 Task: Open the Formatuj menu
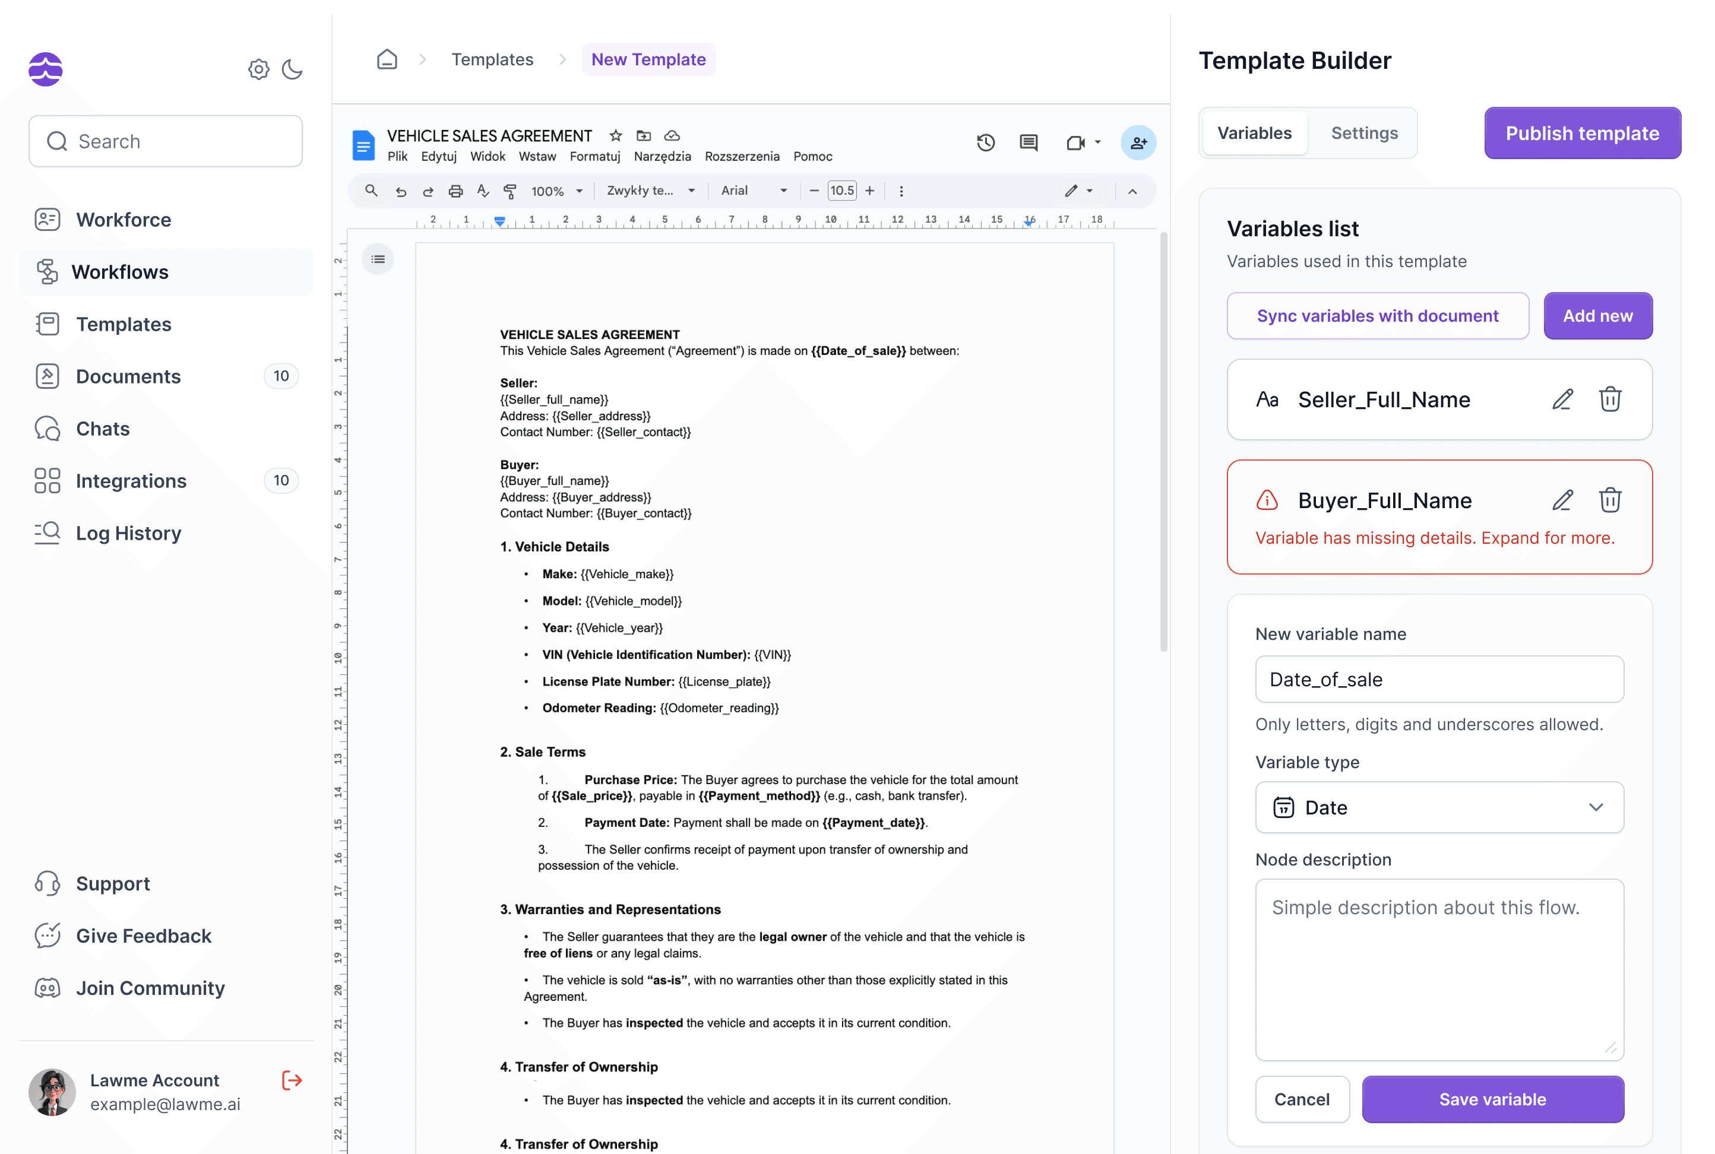tap(595, 156)
